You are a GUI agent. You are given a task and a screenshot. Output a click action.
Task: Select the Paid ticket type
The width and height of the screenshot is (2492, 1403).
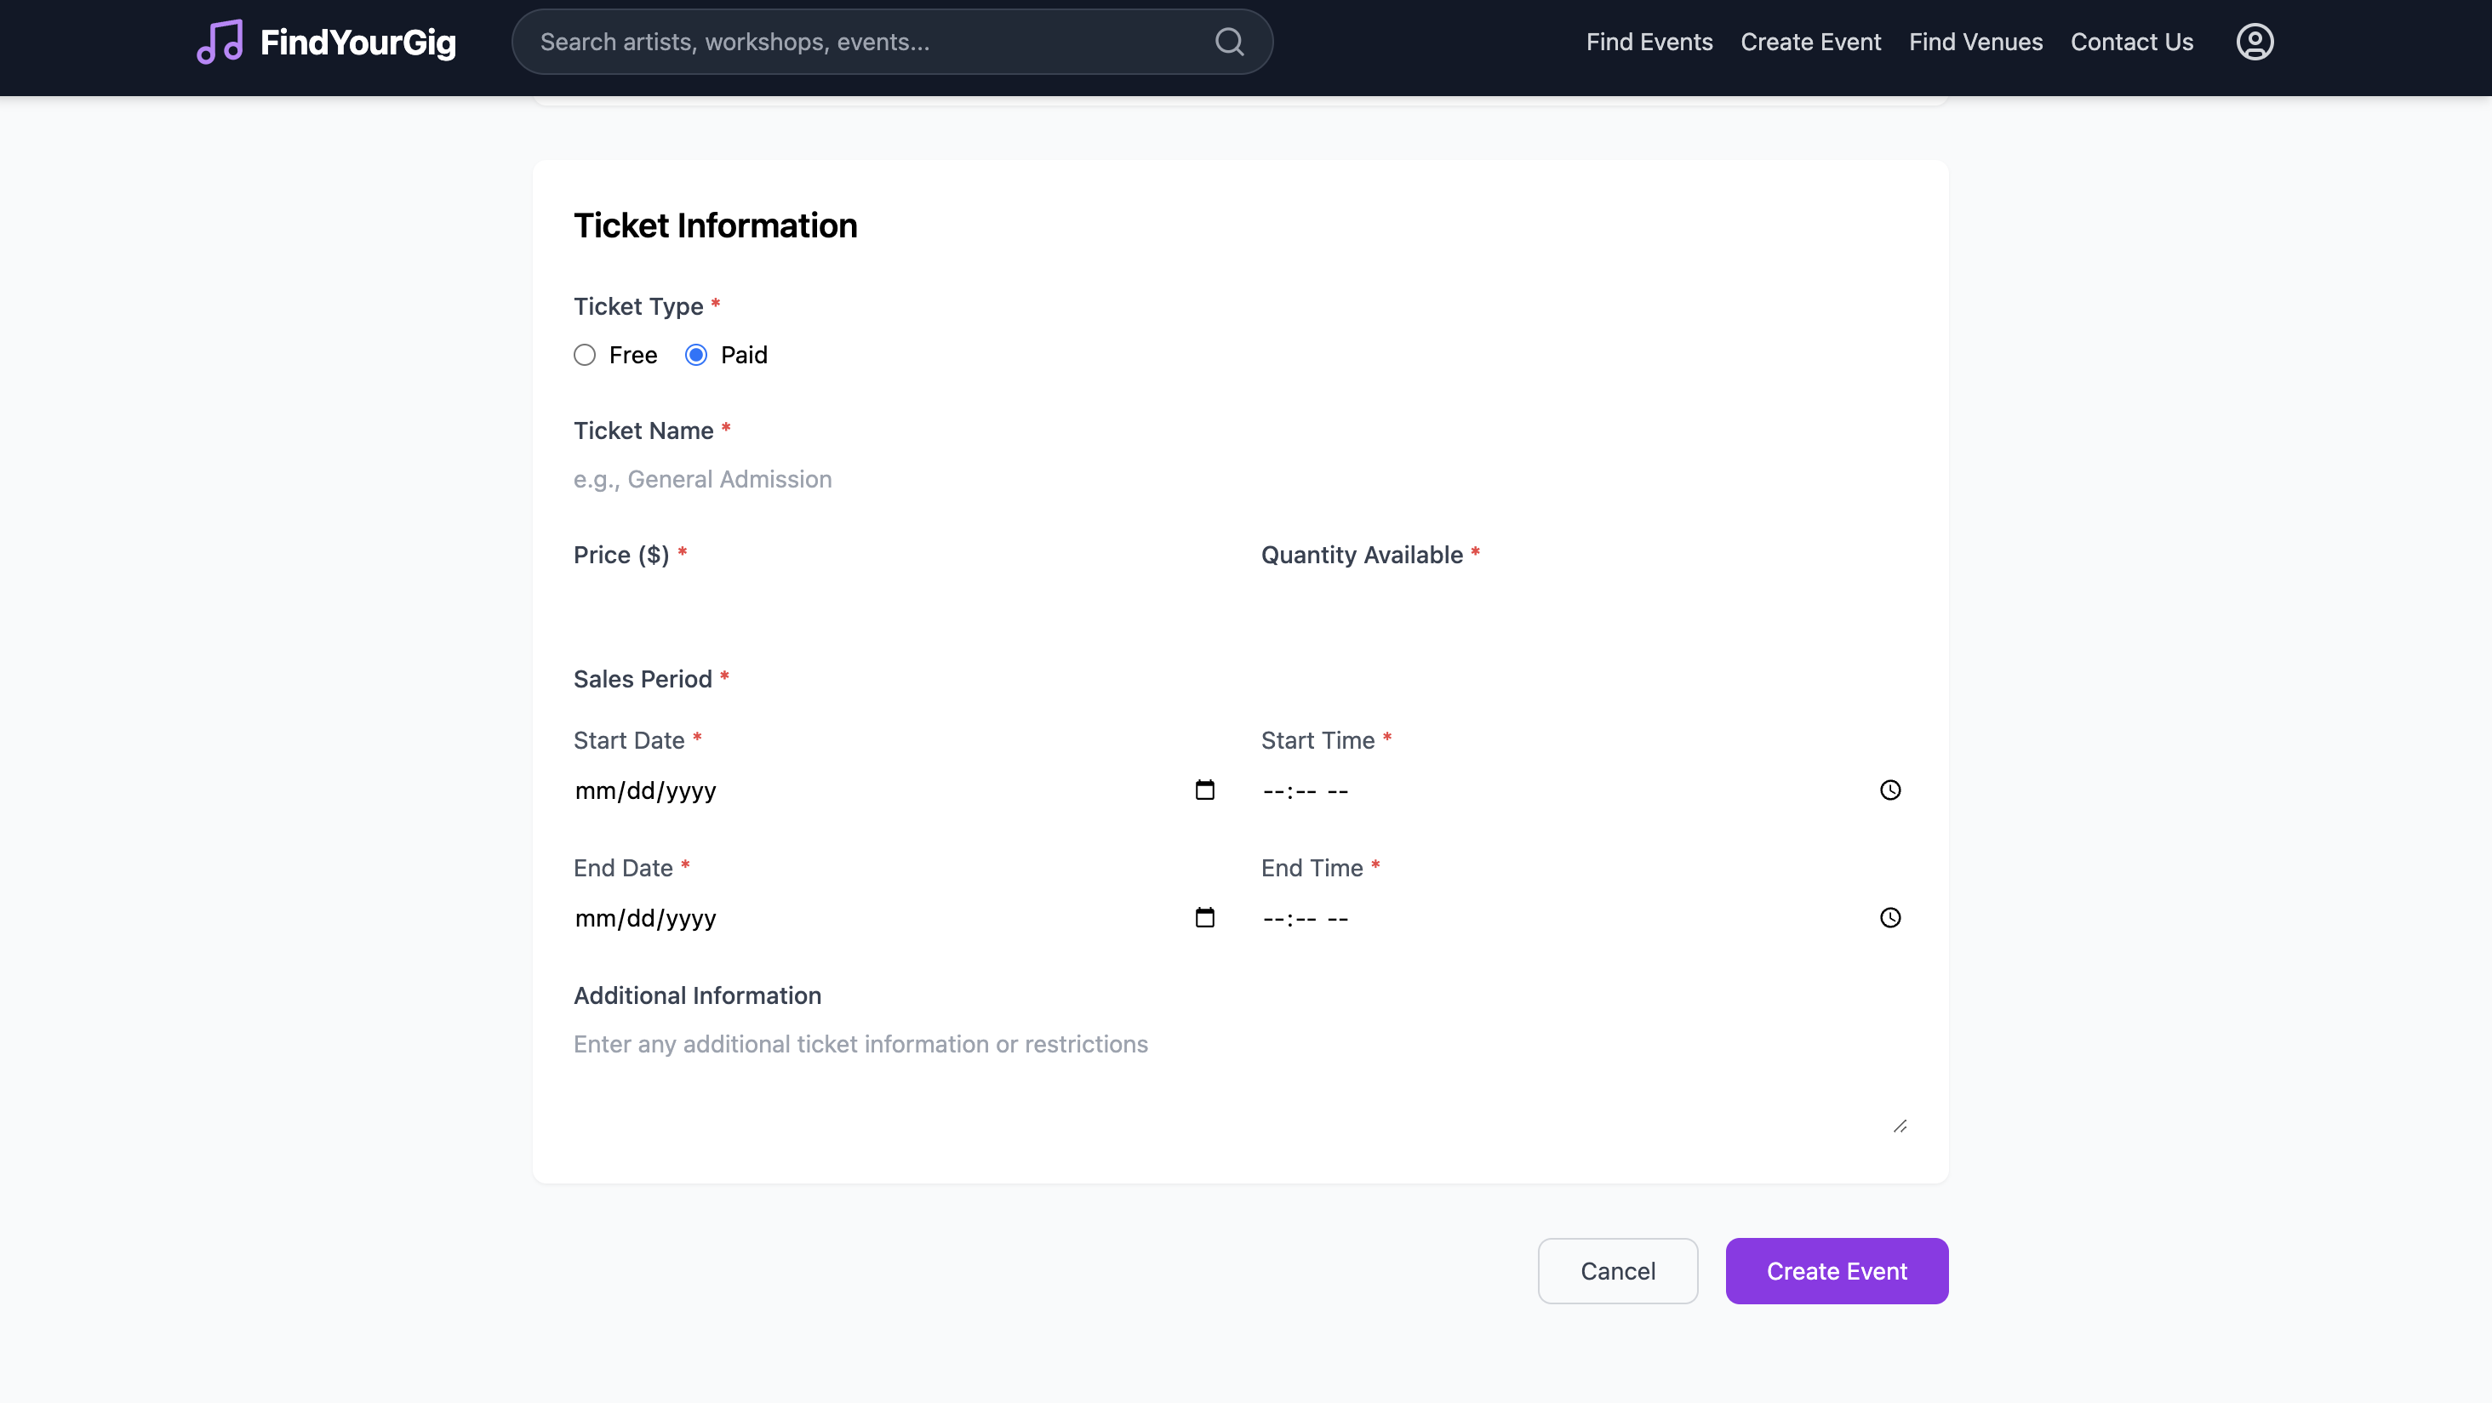(x=695, y=355)
